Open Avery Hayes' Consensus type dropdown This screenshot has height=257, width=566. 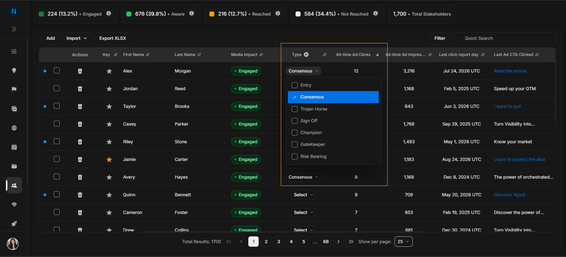tap(303, 177)
